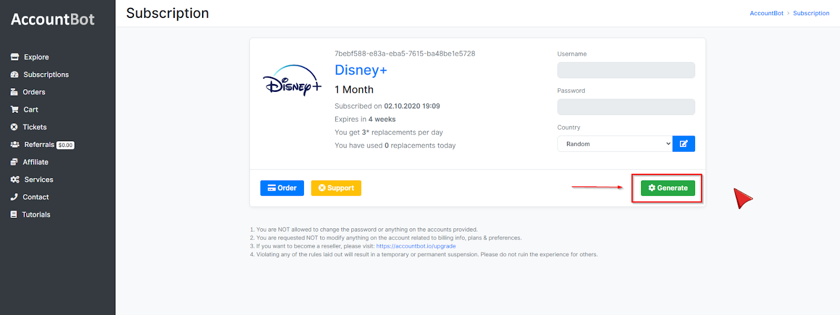Viewport: 840px width, 315px height.
Task: Click the AccountBot logo in sidebar
Action: 52,19
